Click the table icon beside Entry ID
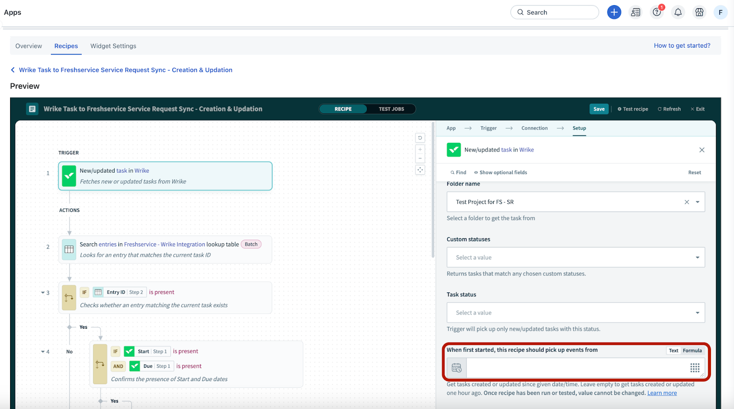Image resolution: width=734 pixels, height=409 pixels. (98, 292)
